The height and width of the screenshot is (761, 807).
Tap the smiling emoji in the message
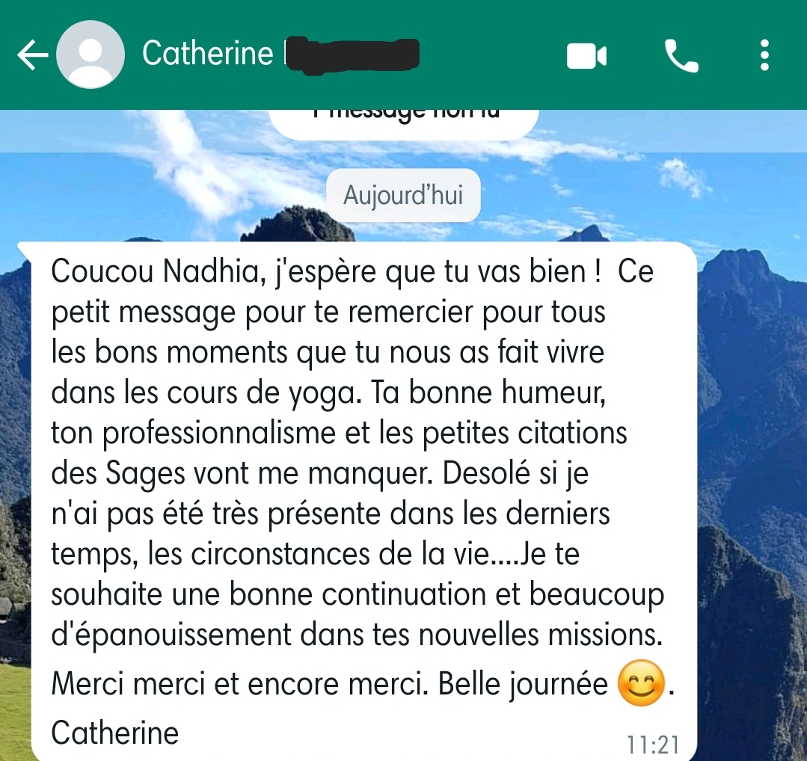click(641, 683)
